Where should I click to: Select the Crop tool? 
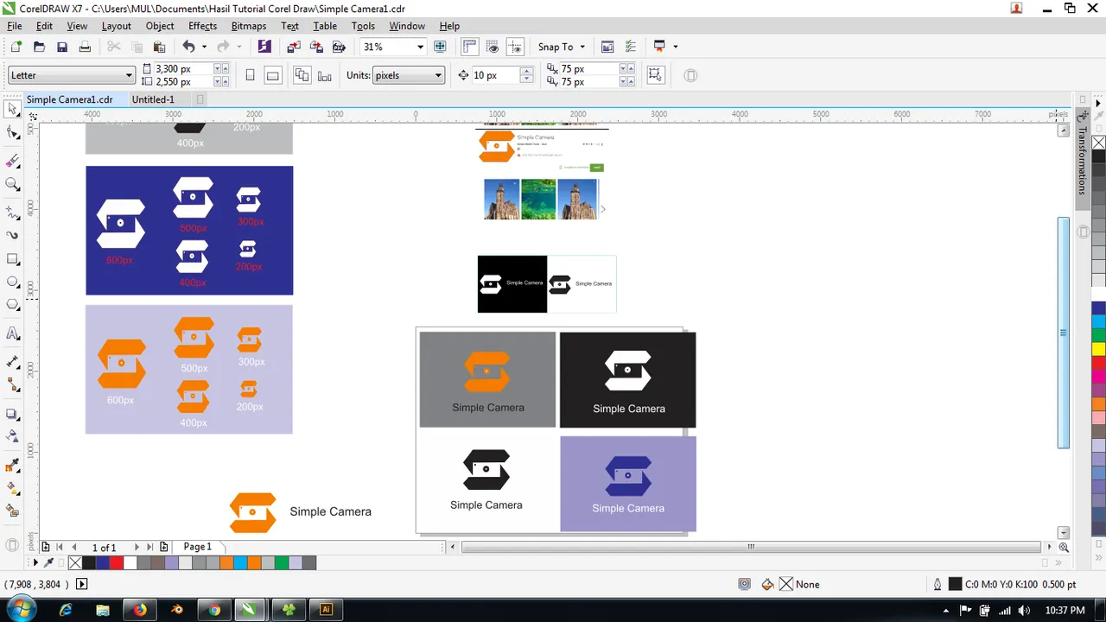coord(12,162)
